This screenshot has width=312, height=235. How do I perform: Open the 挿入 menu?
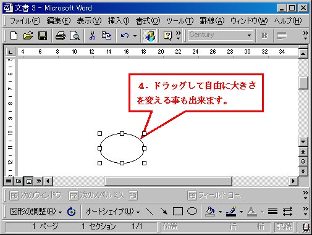click(119, 21)
